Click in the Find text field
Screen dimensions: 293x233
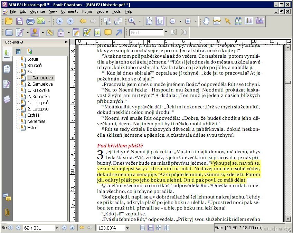click(146, 32)
